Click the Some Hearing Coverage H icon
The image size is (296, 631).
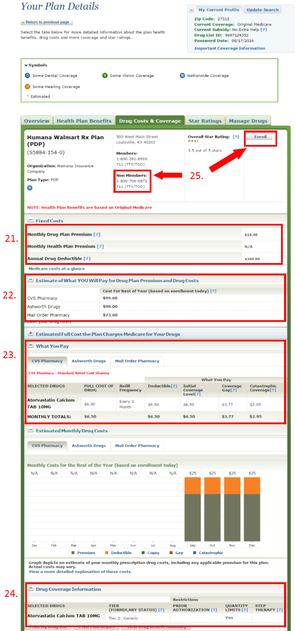coord(28,87)
